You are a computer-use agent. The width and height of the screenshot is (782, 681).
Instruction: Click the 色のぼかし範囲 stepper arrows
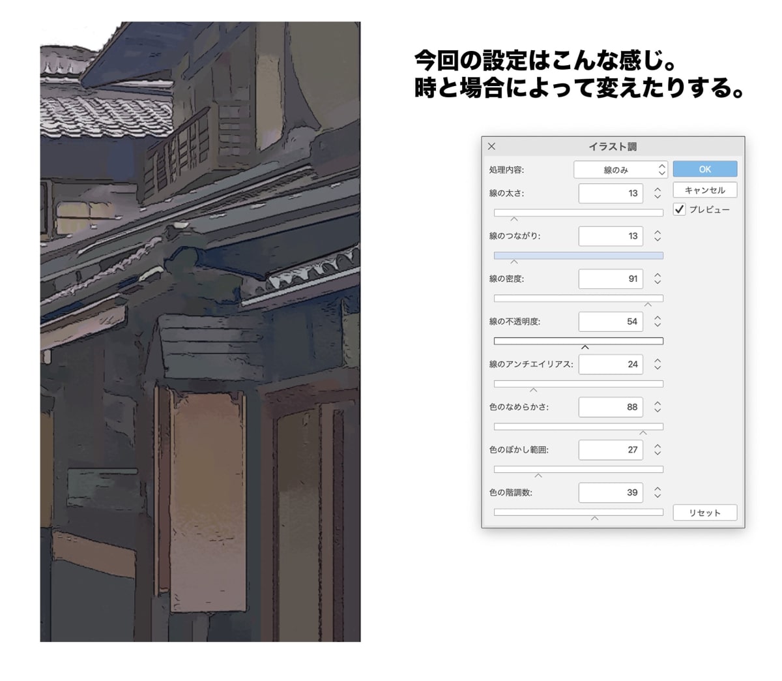pos(658,449)
